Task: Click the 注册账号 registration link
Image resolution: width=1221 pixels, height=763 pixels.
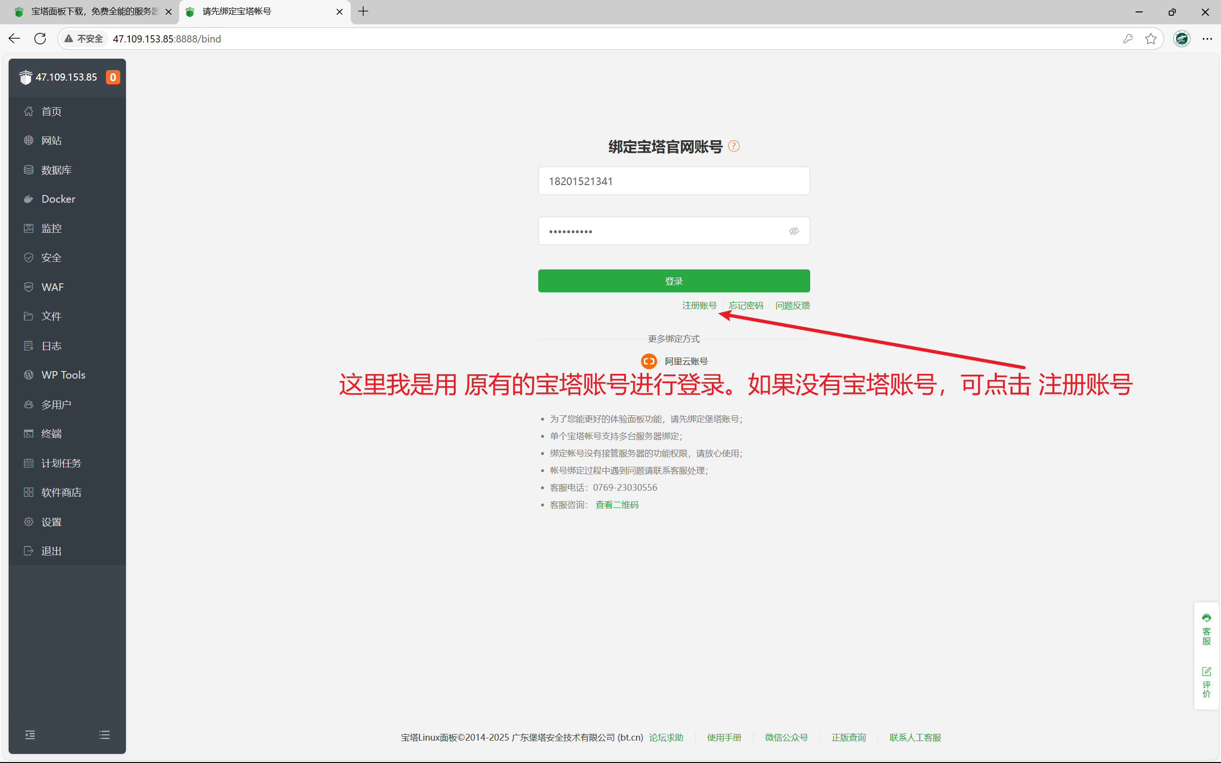Action: point(699,305)
